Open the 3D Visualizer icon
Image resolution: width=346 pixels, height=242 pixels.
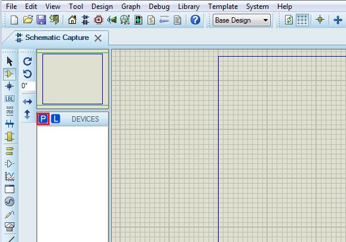click(112, 20)
